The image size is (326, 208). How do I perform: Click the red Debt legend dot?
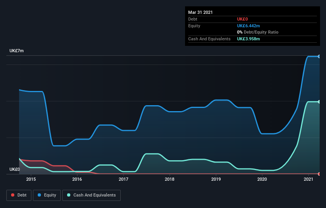click(13, 195)
